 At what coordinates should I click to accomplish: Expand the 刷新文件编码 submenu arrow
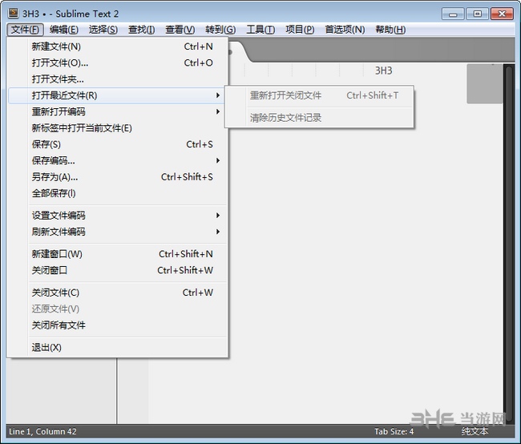(218, 232)
